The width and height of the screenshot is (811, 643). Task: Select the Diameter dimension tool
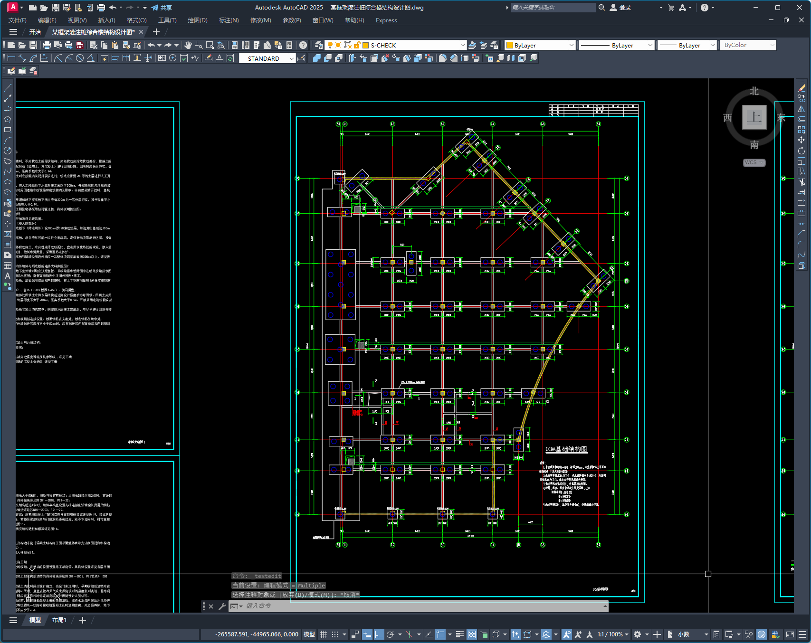point(80,58)
